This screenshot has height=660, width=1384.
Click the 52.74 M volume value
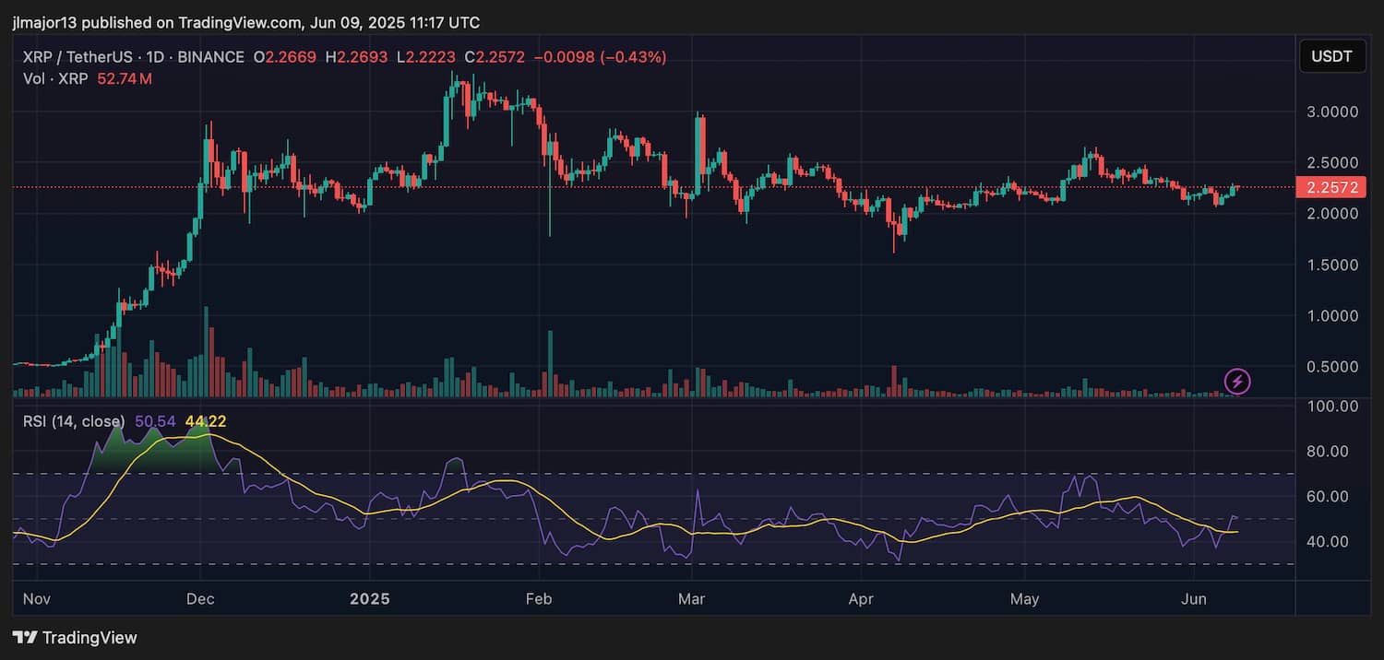pos(124,79)
